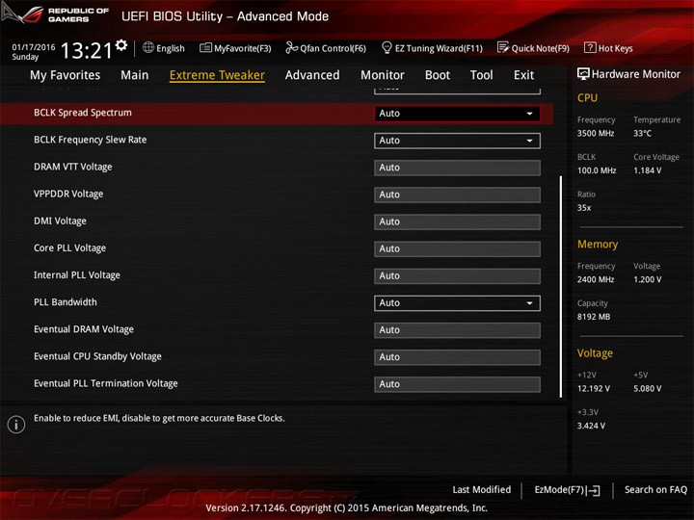
Task: Click the Core Voltage 1.184 V value
Action: coord(647,170)
